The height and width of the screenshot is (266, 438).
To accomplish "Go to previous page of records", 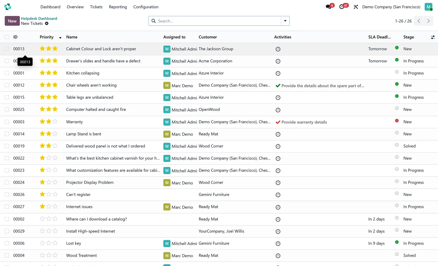I will (419, 21).
